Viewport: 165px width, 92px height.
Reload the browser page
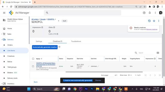click(x=11, y=7)
